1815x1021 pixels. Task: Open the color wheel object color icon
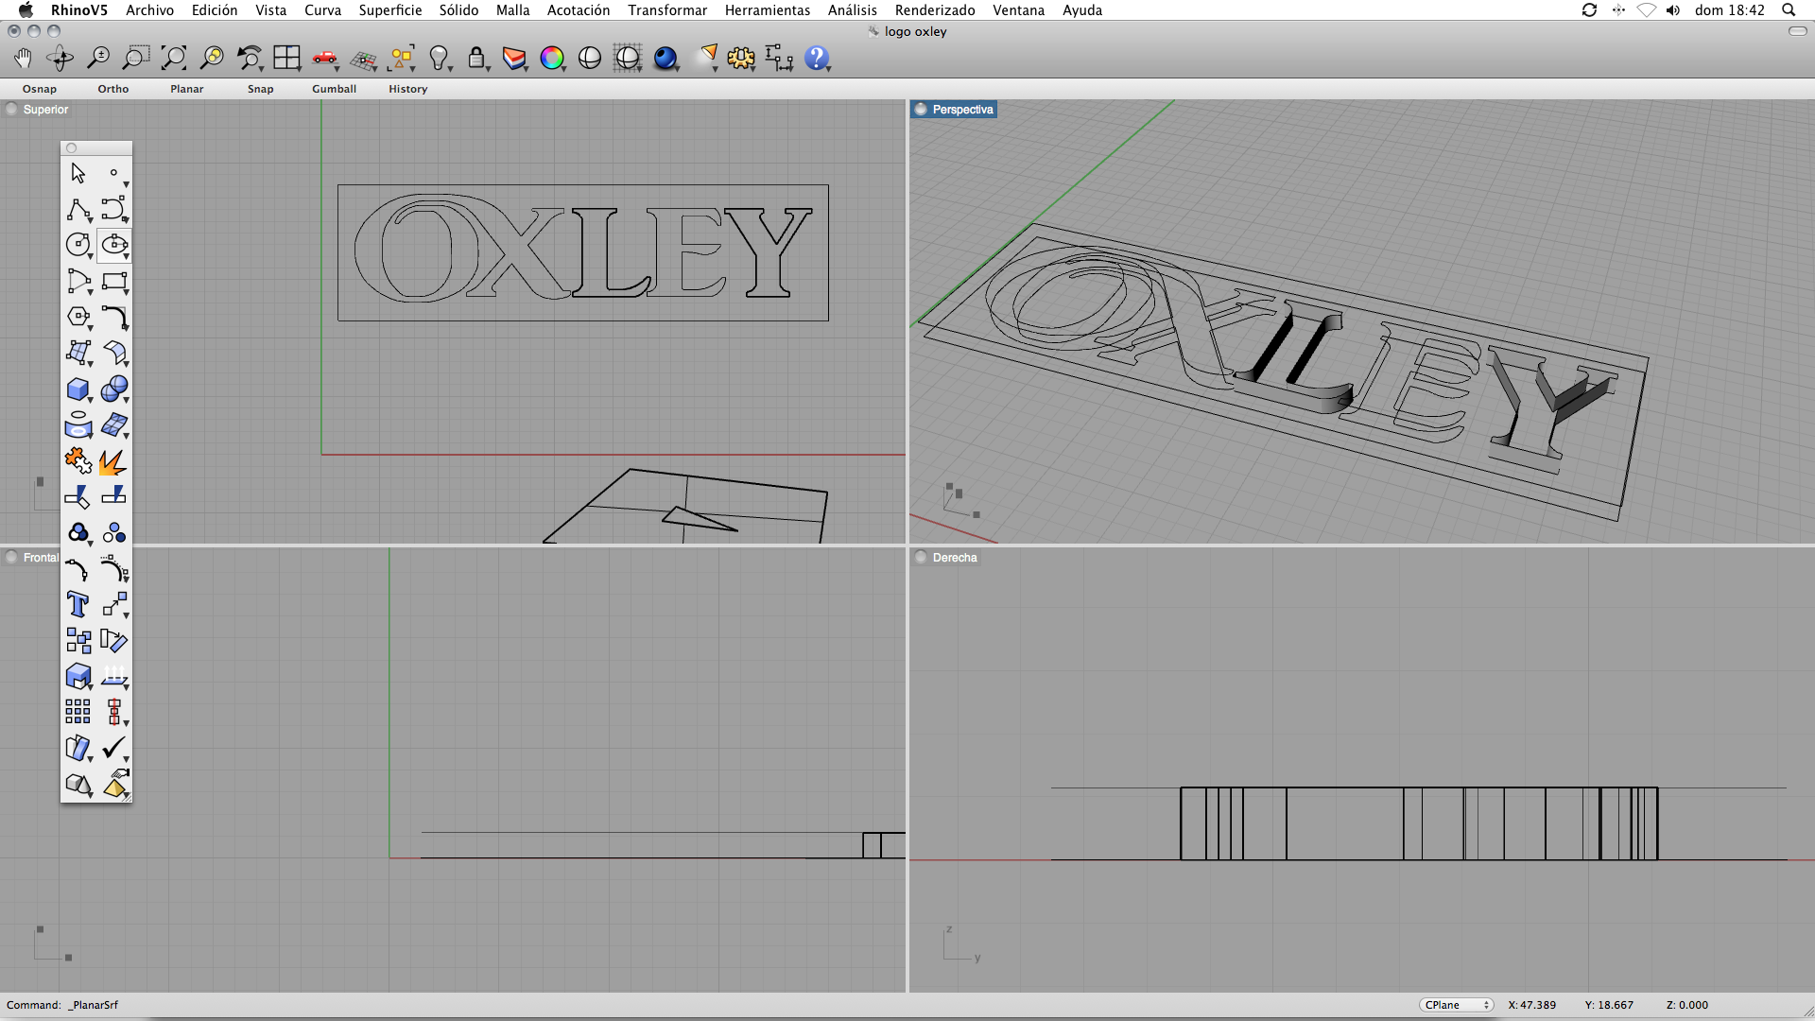point(552,59)
